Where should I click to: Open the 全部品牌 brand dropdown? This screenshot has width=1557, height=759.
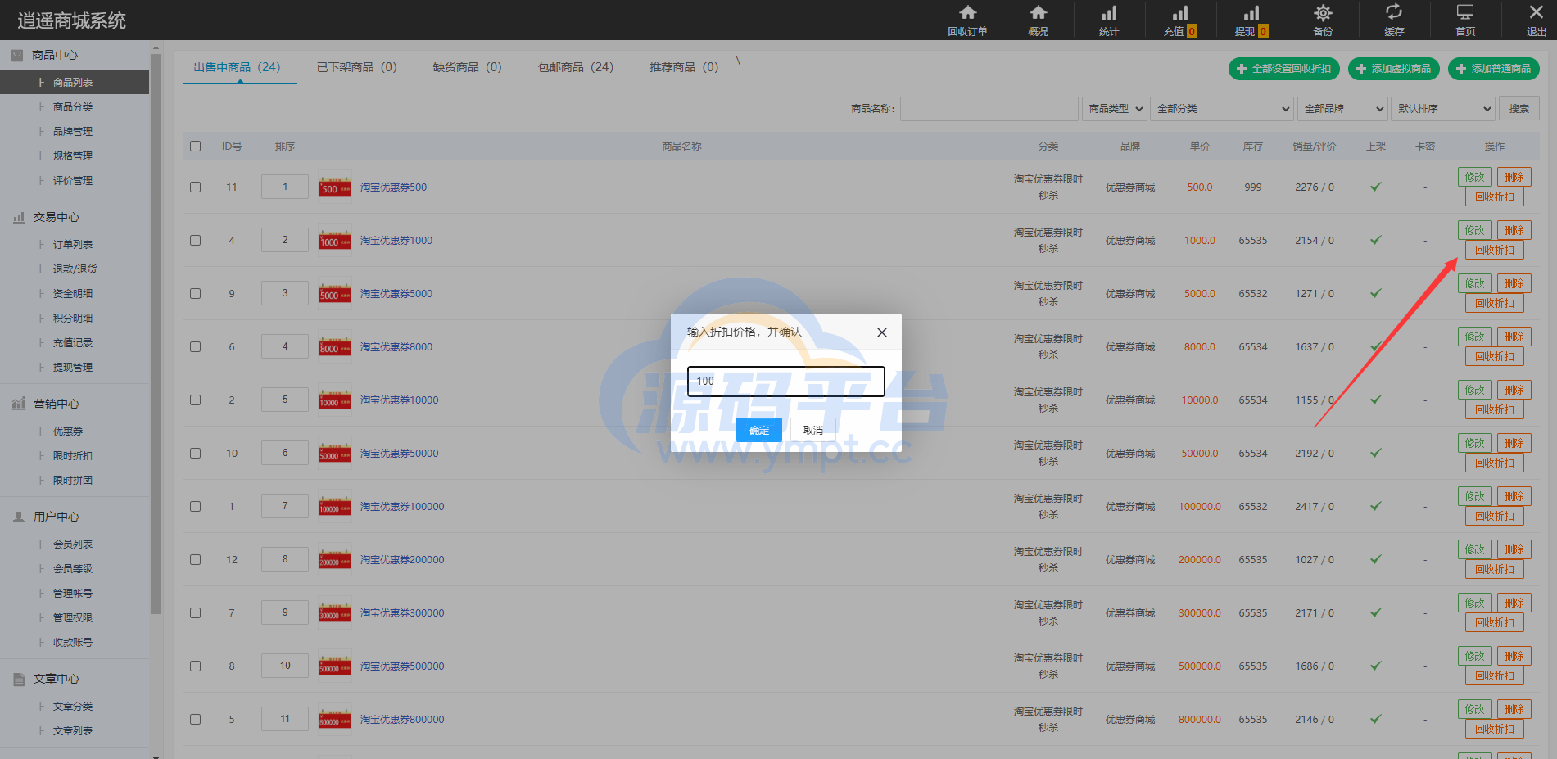[1342, 108]
